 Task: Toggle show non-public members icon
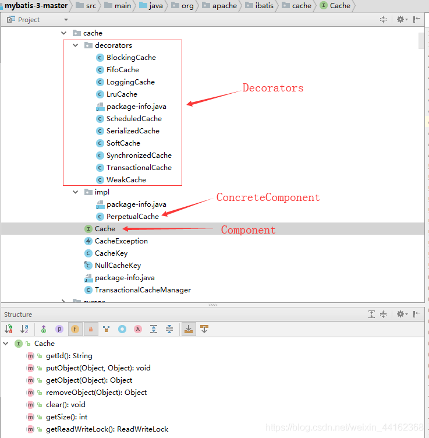point(91,329)
